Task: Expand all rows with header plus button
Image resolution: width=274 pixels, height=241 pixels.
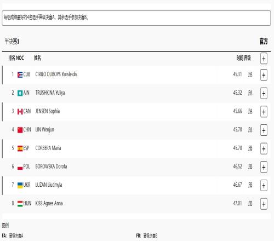Action: click(264, 59)
